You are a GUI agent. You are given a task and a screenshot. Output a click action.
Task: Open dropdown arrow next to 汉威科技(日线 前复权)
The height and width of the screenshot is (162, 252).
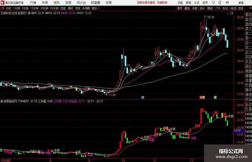pos(29,13)
